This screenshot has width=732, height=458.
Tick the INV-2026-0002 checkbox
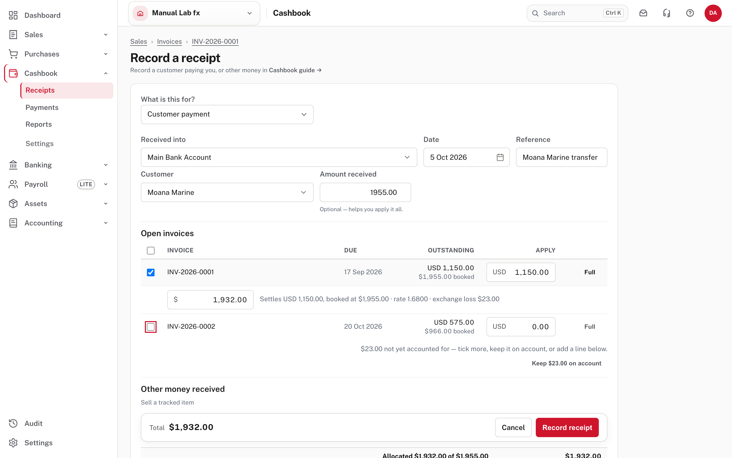tap(151, 327)
